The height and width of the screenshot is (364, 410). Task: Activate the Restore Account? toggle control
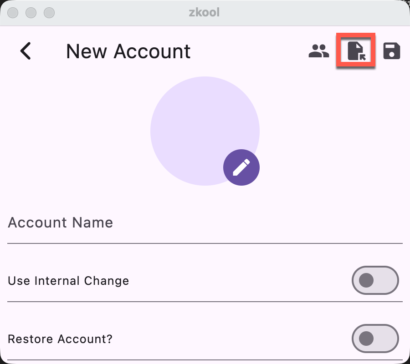tap(375, 339)
